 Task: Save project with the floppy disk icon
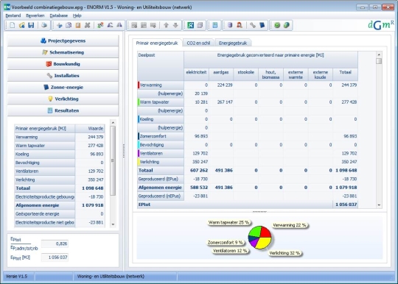31,25
